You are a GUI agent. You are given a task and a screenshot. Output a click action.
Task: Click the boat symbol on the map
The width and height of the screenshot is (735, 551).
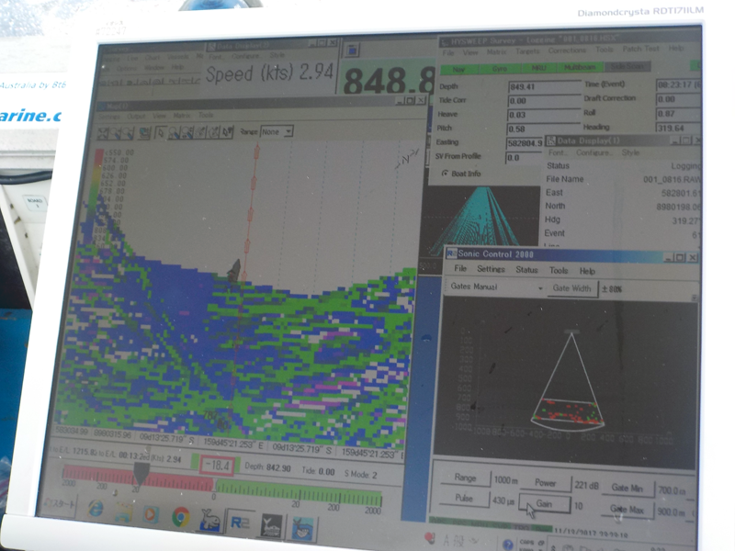(x=234, y=270)
